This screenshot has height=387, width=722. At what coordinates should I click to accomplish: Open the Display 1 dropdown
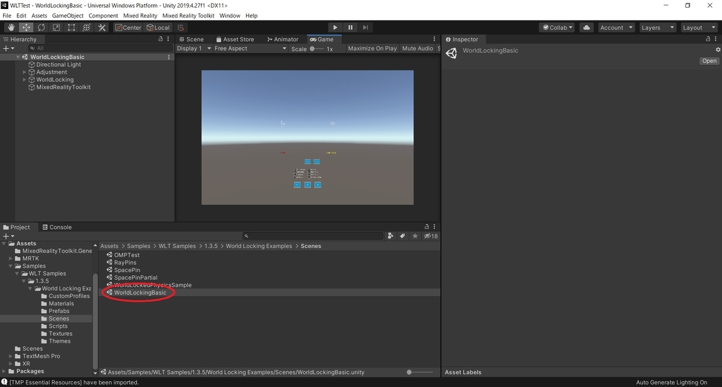pyautogui.click(x=194, y=49)
